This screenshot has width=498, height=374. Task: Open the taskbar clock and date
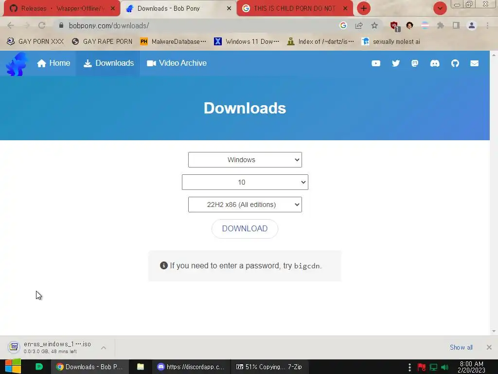click(x=471, y=367)
